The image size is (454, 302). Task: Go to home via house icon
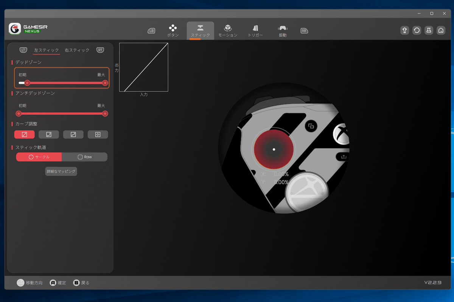[441, 31]
